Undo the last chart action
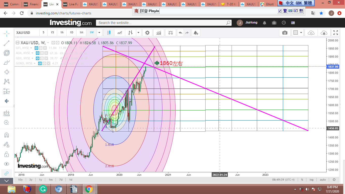The image size is (345, 194). pyautogui.click(x=180, y=33)
